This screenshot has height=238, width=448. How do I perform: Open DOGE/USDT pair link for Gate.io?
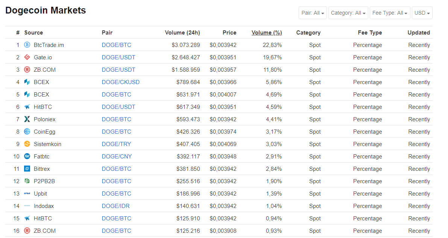click(118, 57)
